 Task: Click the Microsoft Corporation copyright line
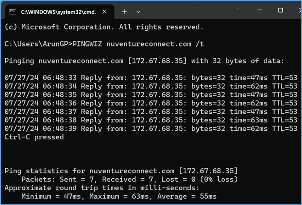click(x=104, y=27)
